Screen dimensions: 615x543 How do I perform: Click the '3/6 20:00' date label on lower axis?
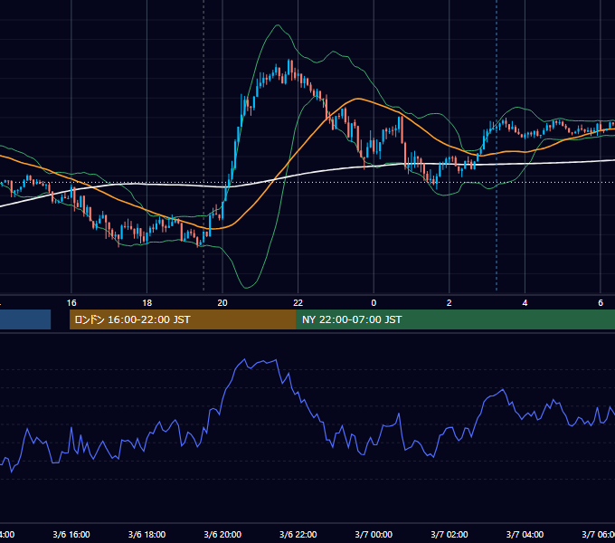point(222,534)
